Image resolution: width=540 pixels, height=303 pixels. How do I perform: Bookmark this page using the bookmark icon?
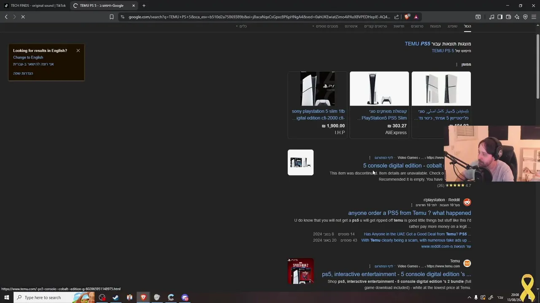point(111,17)
